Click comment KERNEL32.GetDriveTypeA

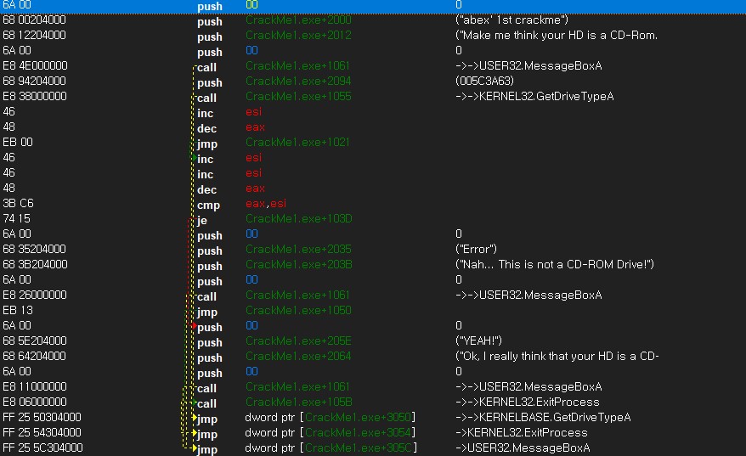coord(534,96)
